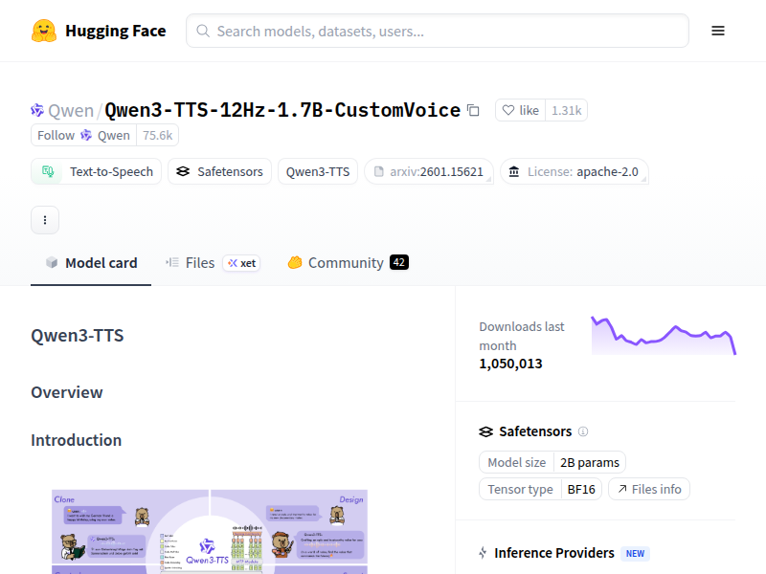Open the hamburger navigation menu

[x=718, y=30]
